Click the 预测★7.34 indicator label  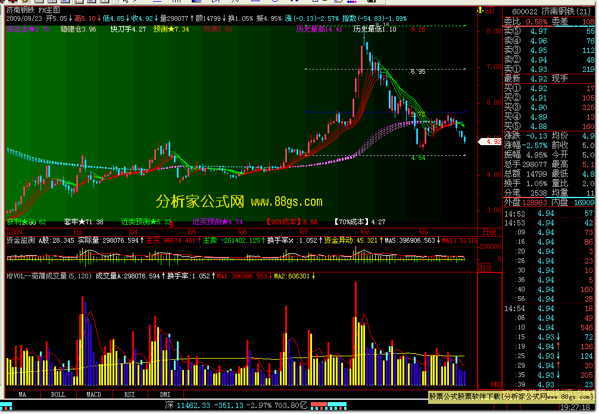click(x=171, y=29)
